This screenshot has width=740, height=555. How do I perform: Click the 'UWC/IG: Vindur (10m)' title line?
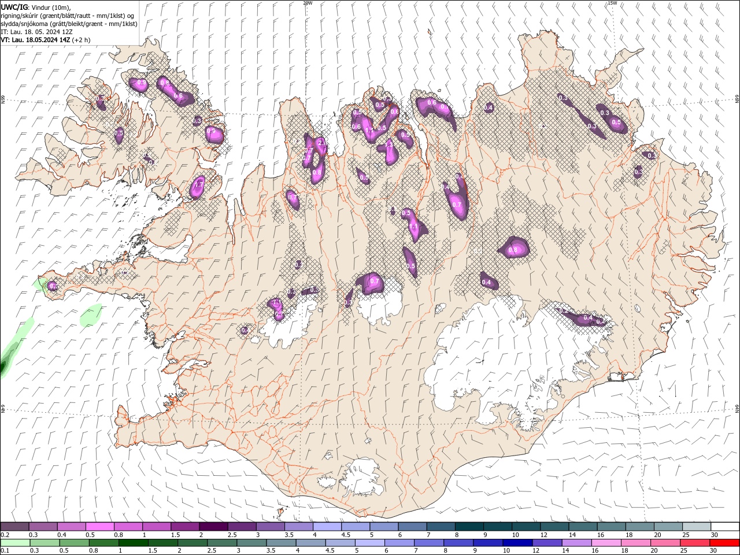click(x=36, y=7)
